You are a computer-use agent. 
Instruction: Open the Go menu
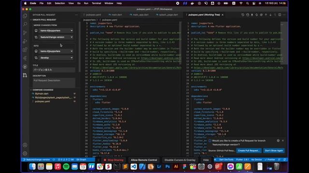[79, 3]
